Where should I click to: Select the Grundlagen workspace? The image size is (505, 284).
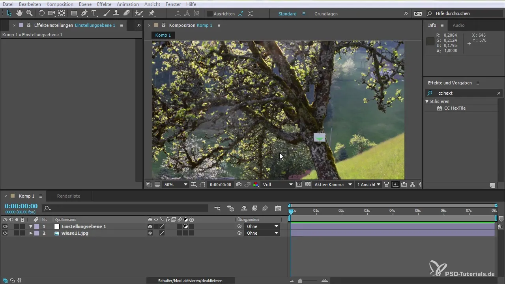pos(326,14)
